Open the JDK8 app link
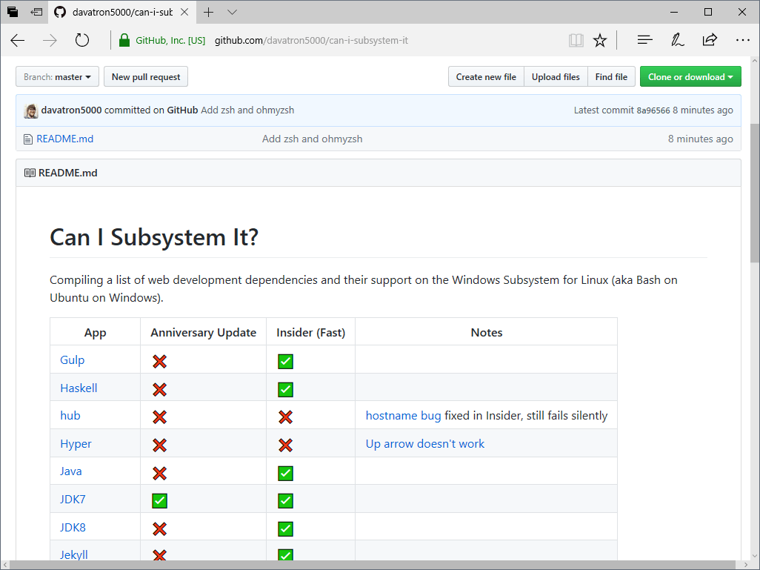760x570 pixels. tap(73, 528)
